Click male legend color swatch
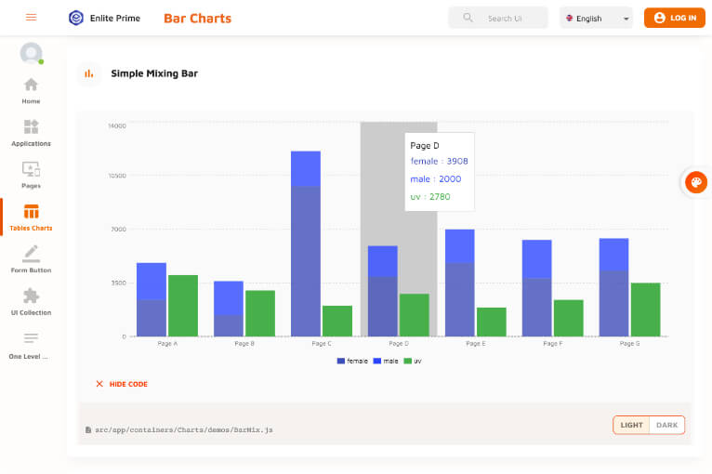The image size is (712, 474). 376,361
